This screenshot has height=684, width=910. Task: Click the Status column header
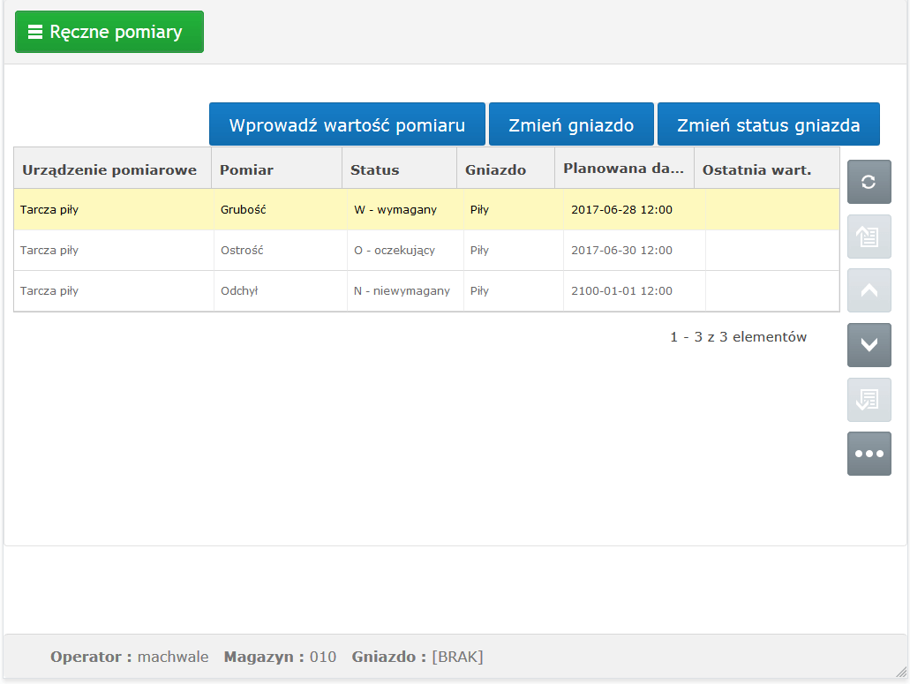(374, 169)
